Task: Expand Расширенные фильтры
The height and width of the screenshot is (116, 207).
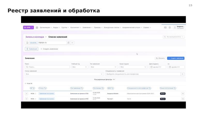Action: pos(105,80)
